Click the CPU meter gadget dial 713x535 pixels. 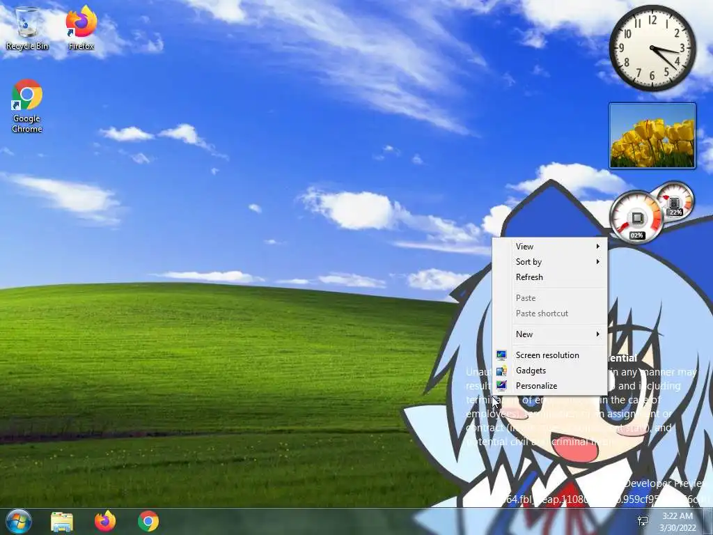636,218
